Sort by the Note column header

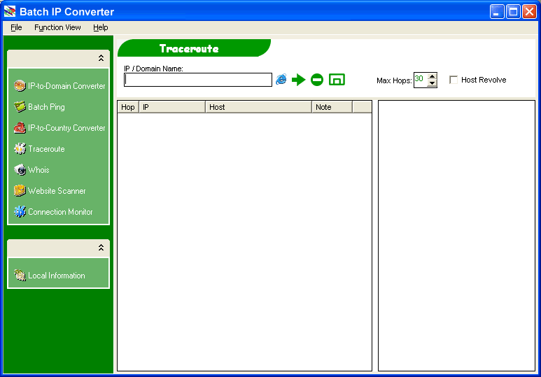[332, 107]
